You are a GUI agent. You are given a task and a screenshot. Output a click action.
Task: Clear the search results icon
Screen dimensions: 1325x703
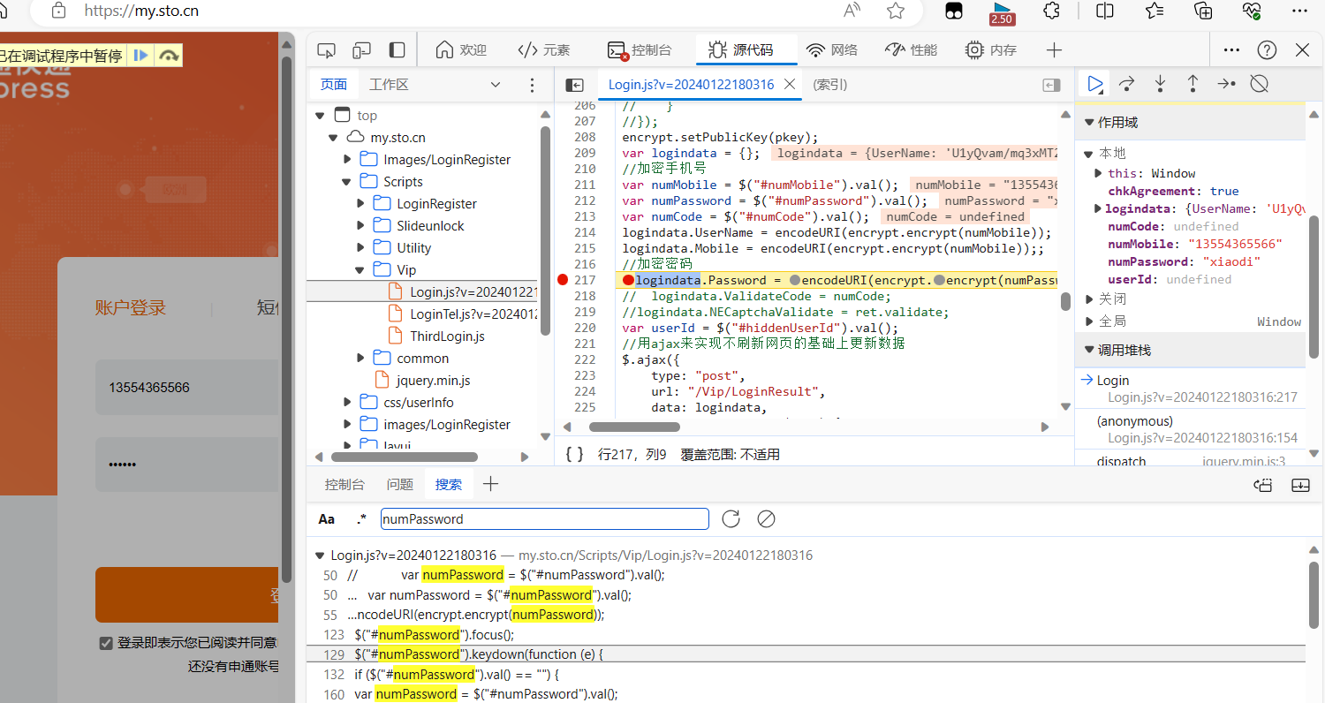click(766, 518)
